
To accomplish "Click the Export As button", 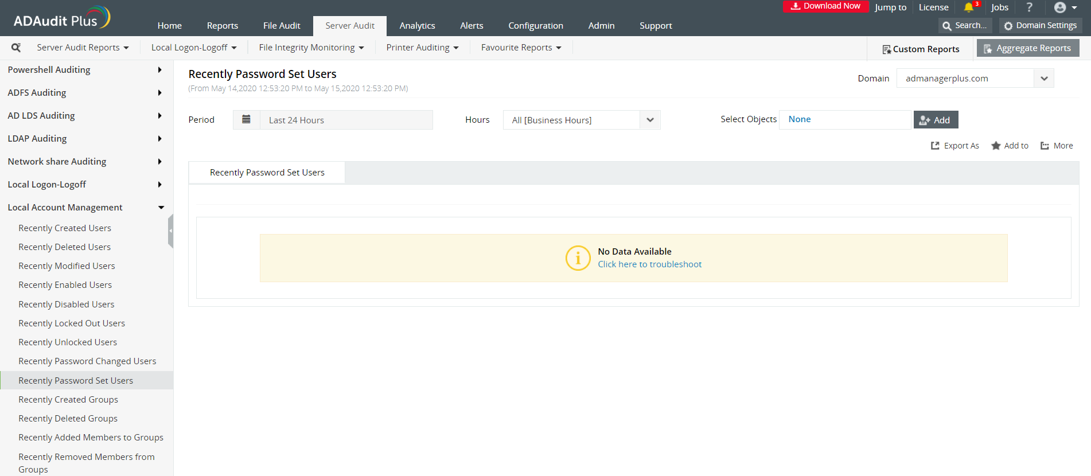I will coord(955,146).
